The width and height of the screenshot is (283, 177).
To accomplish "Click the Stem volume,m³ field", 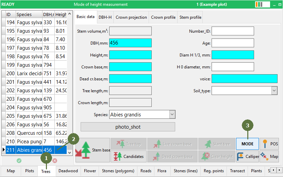I will pos(130,31).
